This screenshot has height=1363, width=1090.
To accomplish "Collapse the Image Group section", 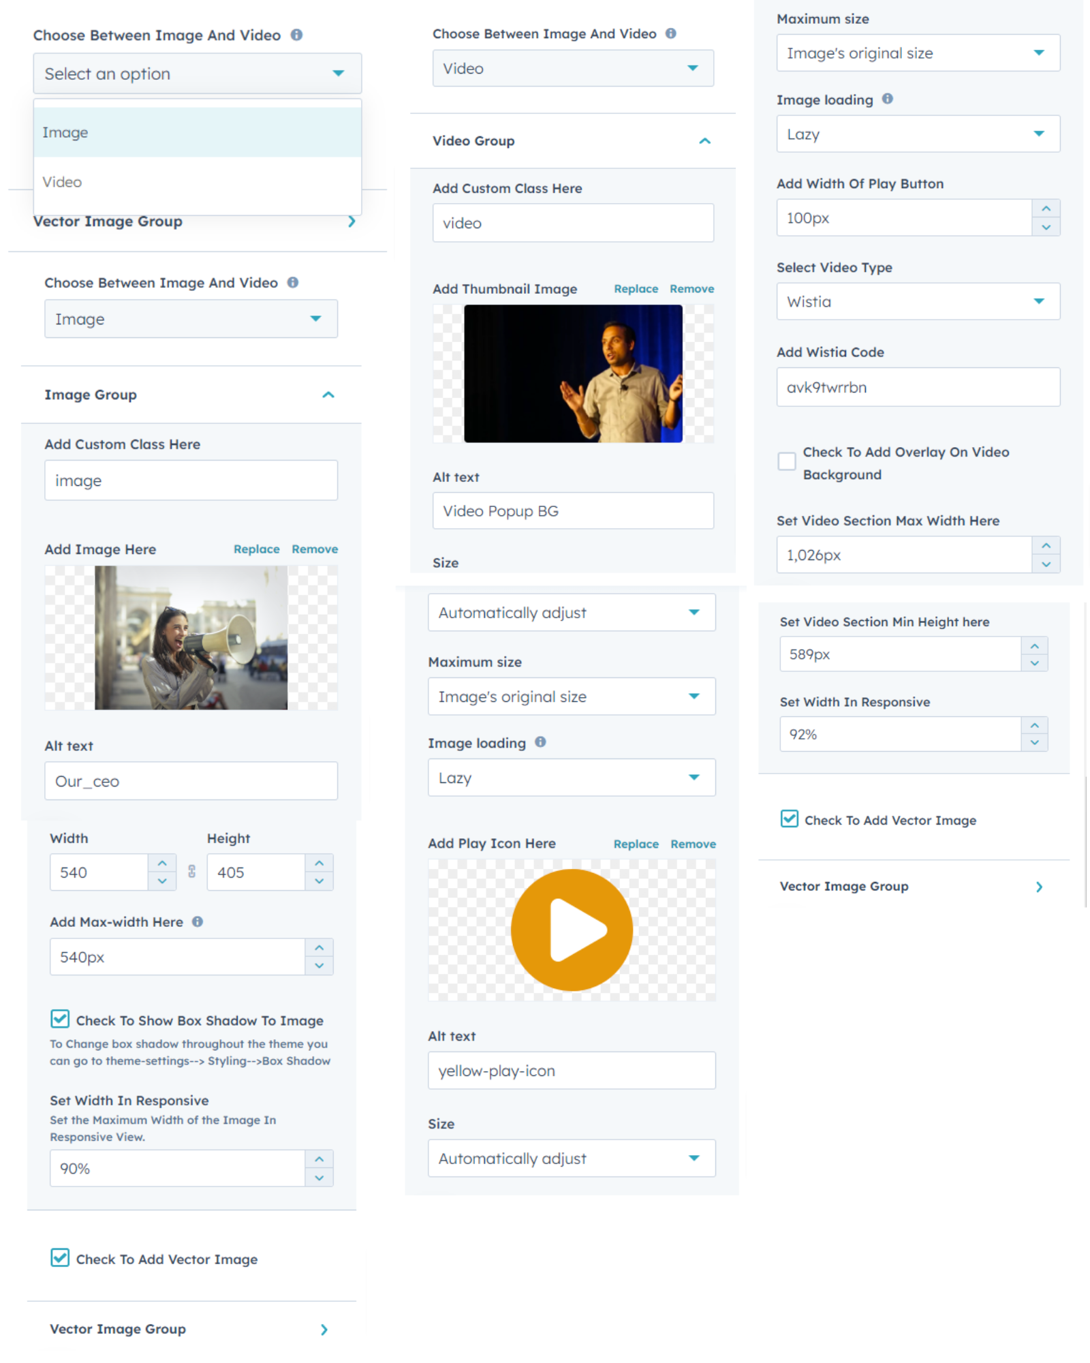I will tap(328, 395).
